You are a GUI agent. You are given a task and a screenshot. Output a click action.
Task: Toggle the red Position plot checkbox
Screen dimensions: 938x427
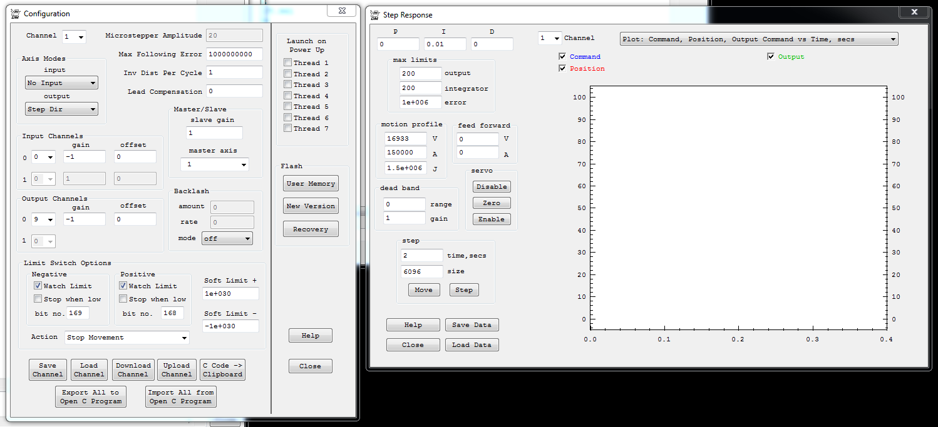click(563, 68)
